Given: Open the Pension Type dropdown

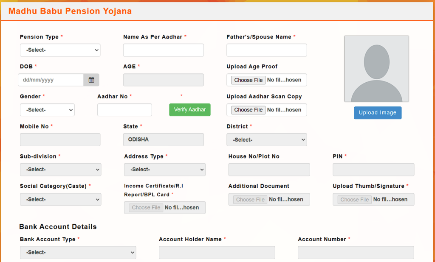Looking at the screenshot, I should click(60, 50).
